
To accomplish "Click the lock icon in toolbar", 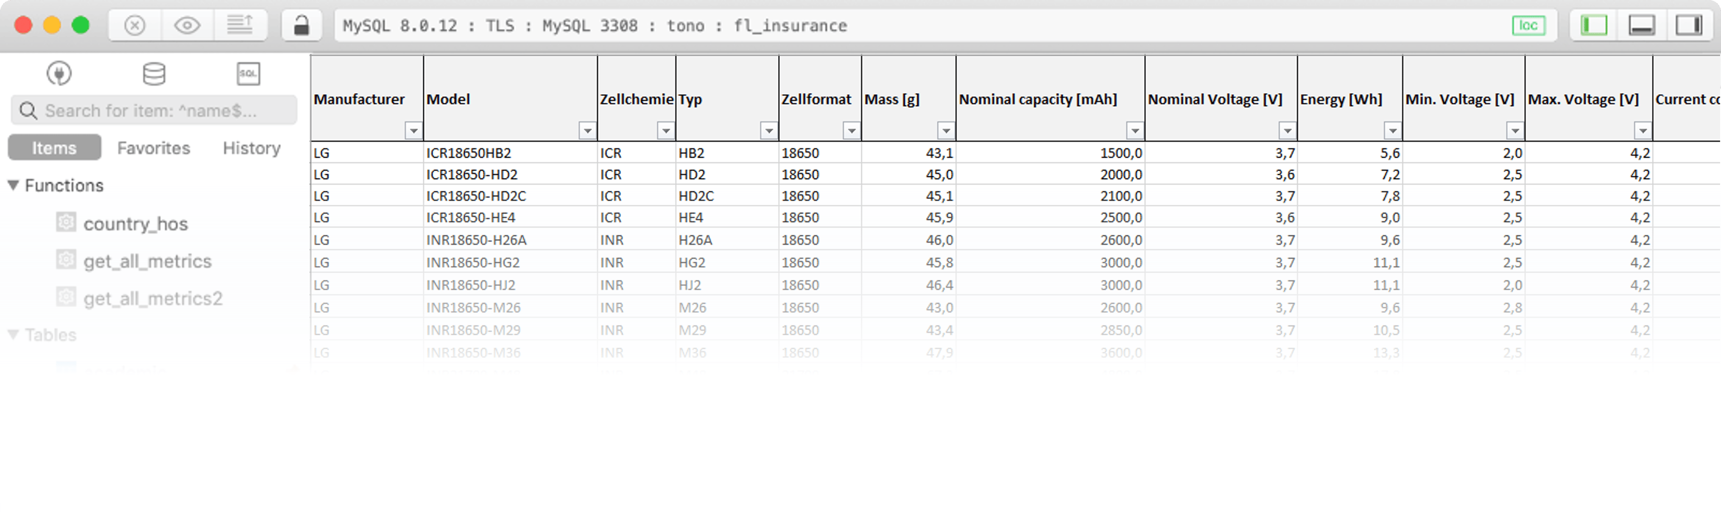I will (x=301, y=25).
